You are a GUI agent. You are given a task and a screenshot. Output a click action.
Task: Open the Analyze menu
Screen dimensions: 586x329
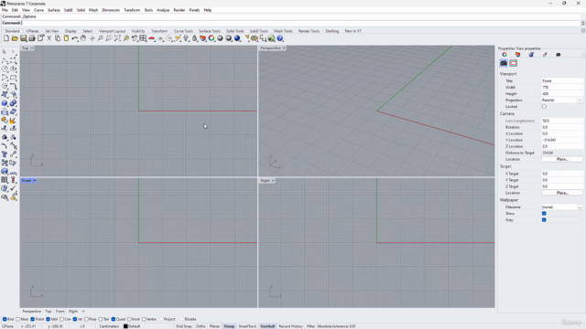163,10
